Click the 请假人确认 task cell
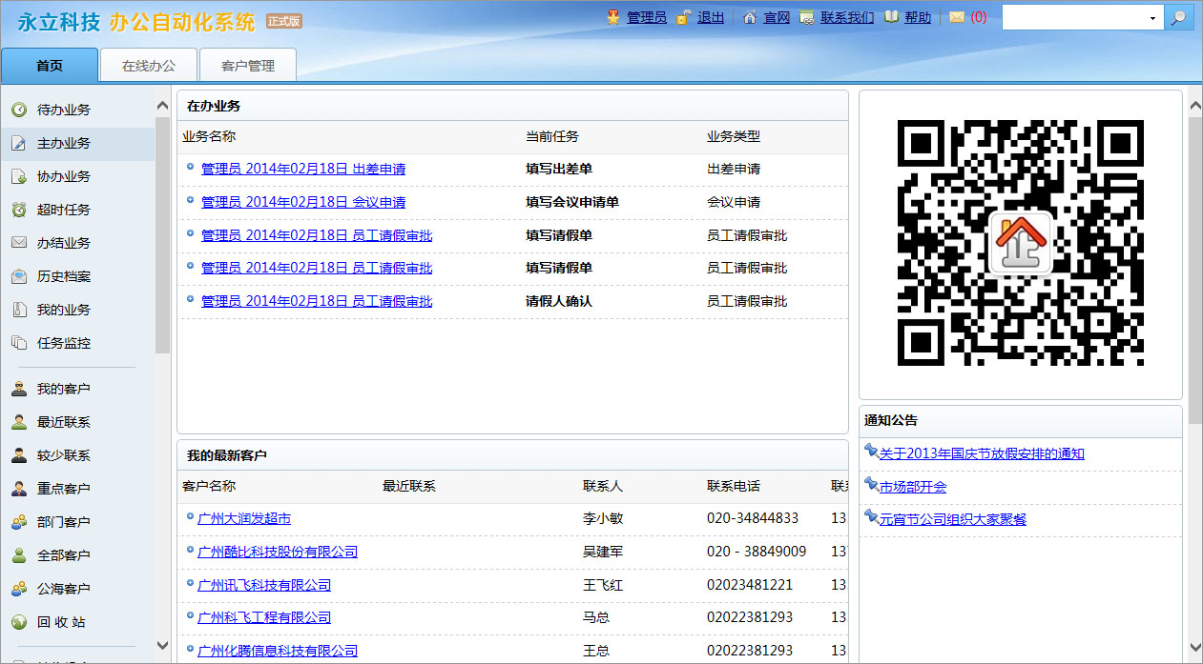Screen dimensions: 1203x664 click(559, 301)
